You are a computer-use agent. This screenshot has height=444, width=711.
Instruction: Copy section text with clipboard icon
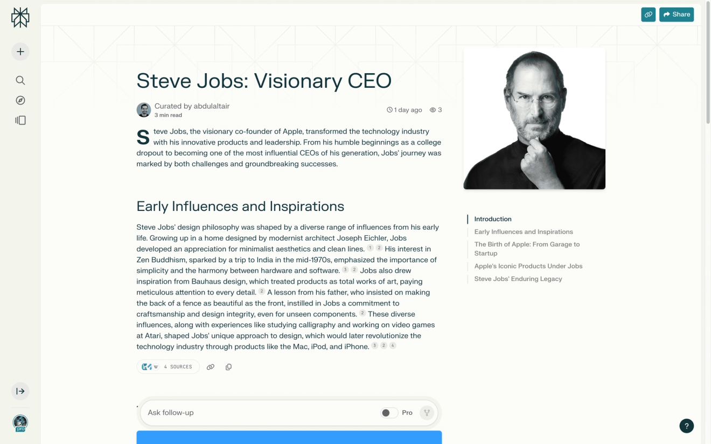point(228,367)
